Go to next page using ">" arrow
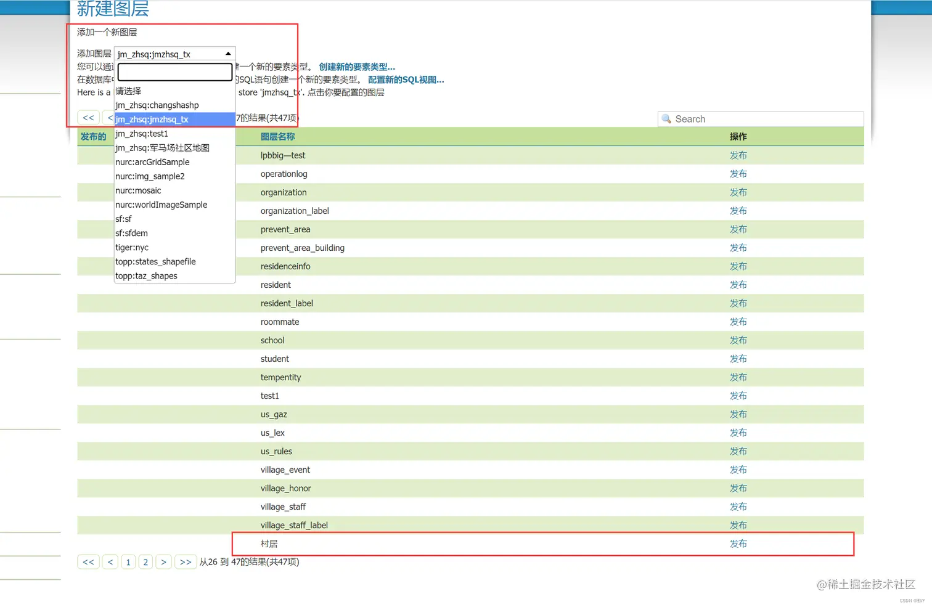Image resolution: width=932 pixels, height=607 pixels. (163, 561)
